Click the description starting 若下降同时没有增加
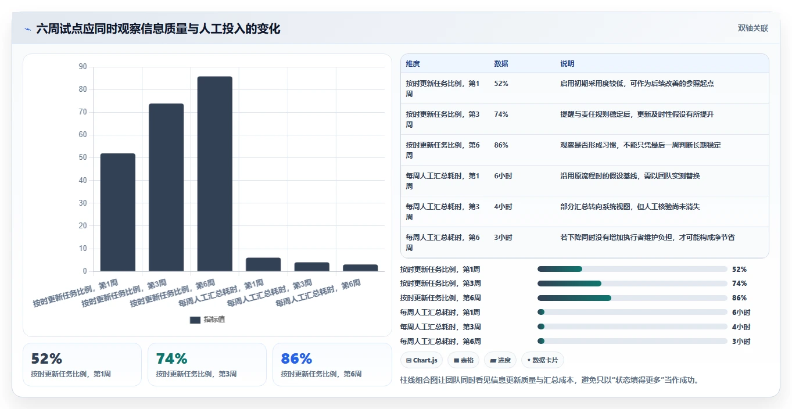The height and width of the screenshot is (409, 792). pyautogui.click(x=647, y=238)
